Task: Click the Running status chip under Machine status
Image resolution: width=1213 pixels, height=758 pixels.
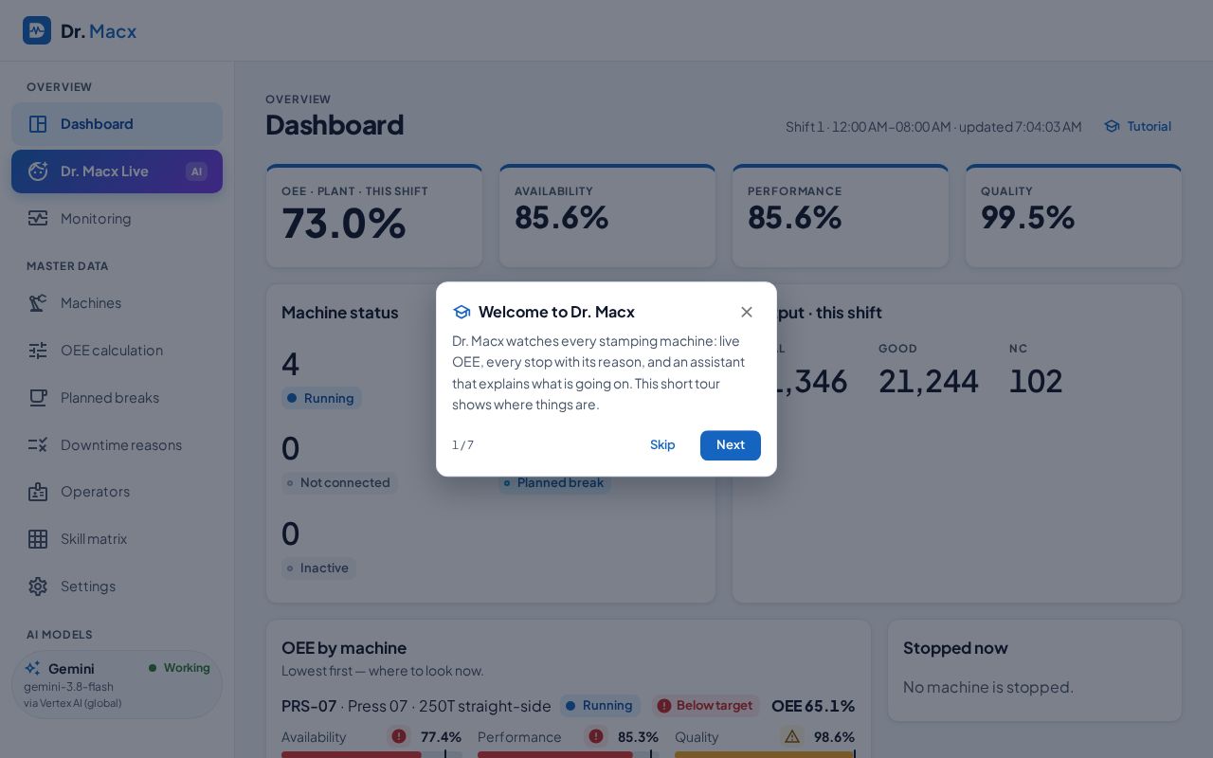Action: tap(321, 399)
